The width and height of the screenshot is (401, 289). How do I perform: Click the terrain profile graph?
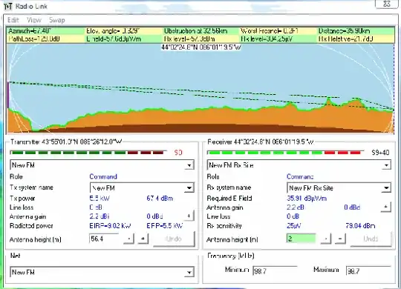click(x=200, y=88)
